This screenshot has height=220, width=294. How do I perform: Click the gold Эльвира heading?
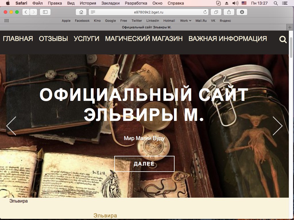(x=105, y=215)
